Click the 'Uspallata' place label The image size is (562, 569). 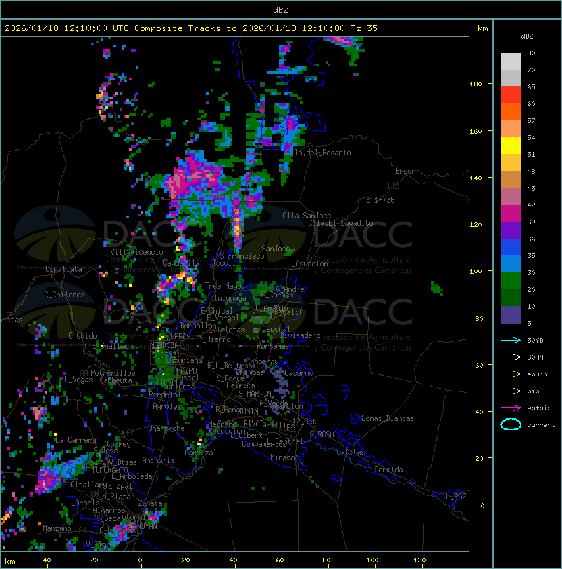pos(63,269)
